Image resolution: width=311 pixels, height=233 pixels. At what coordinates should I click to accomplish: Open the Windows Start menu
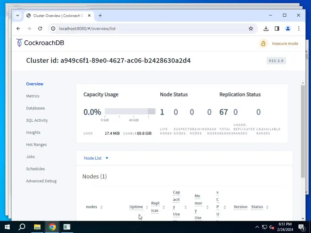7,227
